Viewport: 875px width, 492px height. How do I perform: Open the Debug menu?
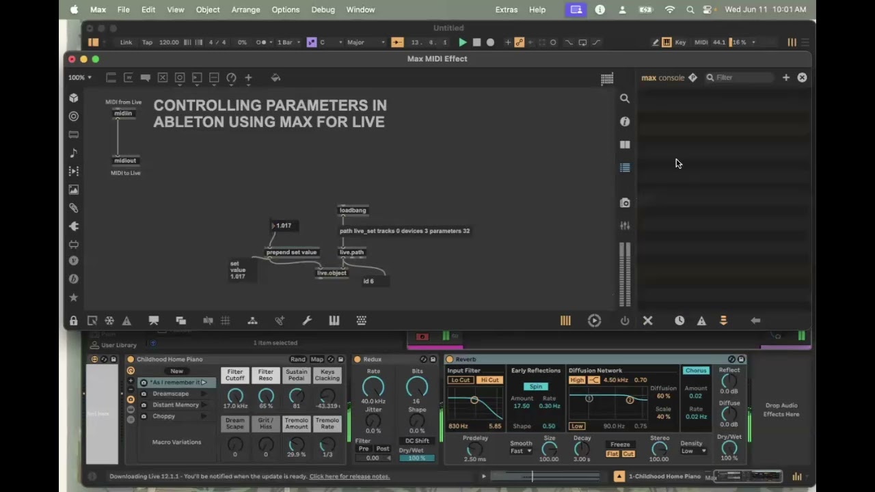(323, 10)
